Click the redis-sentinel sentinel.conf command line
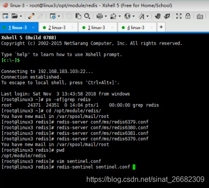Screen dimensions: 209x188 point(65,167)
